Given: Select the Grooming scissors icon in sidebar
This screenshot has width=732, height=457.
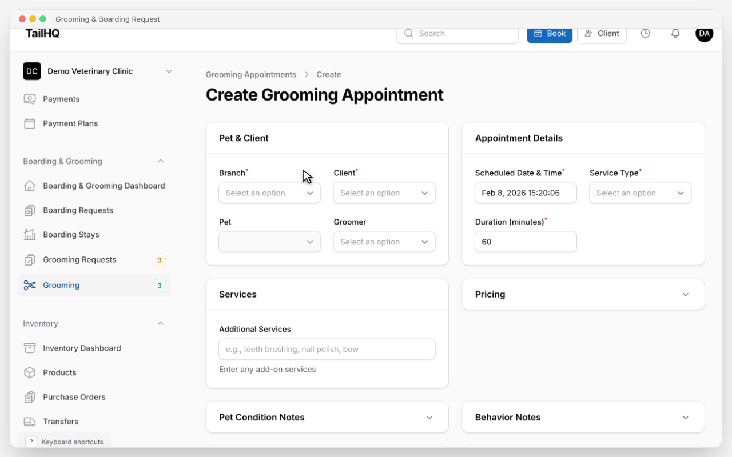Looking at the screenshot, I should [x=30, y=285].
